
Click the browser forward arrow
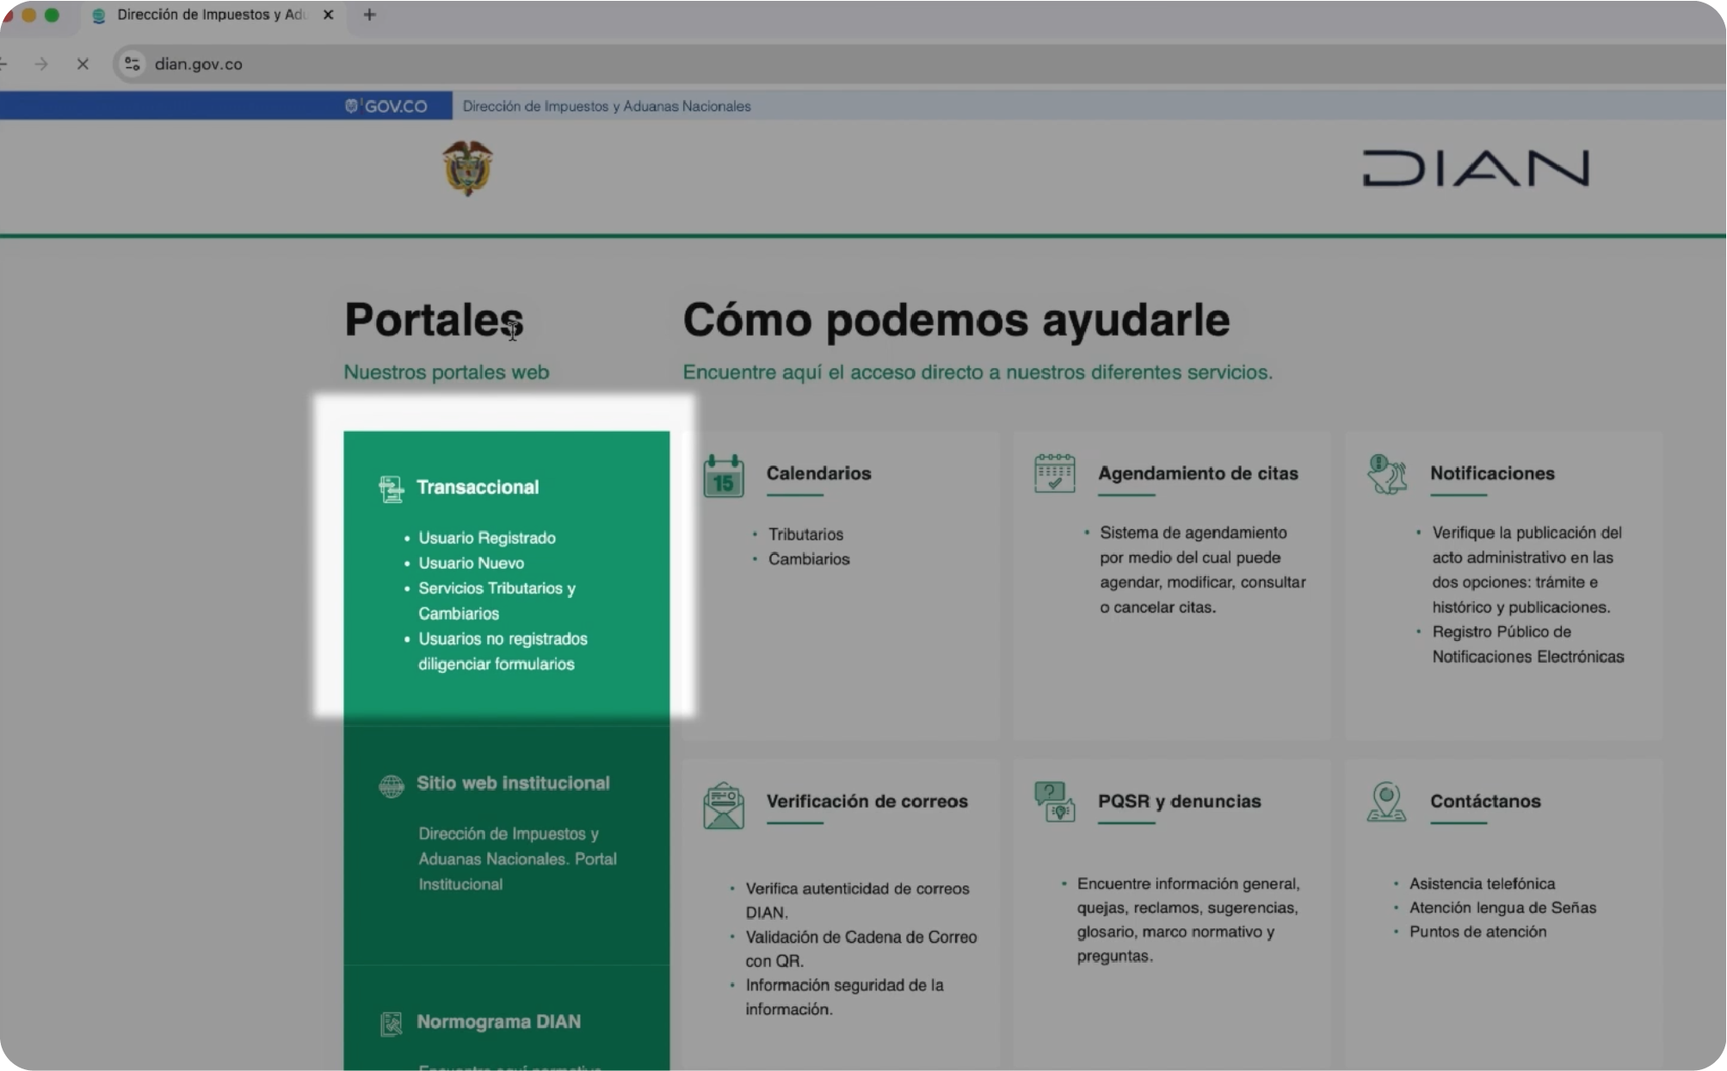[40, 64]
